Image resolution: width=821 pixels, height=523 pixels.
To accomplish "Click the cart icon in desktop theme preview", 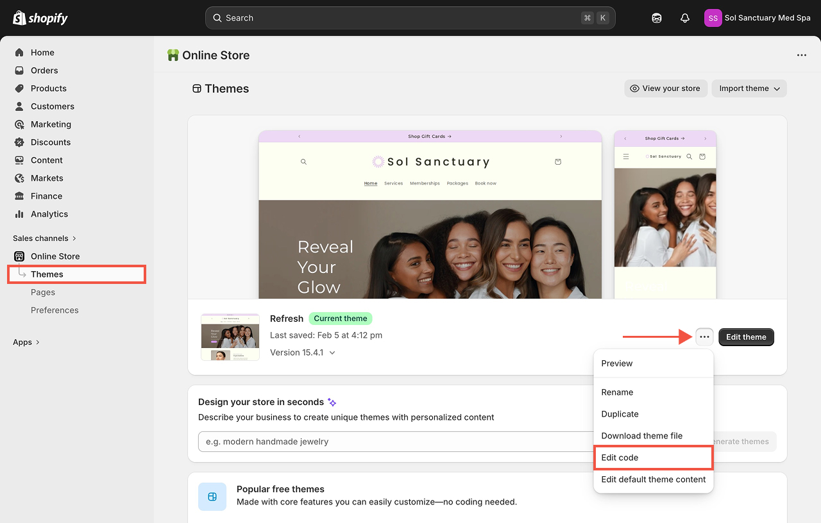I will [x=558, y=162].
